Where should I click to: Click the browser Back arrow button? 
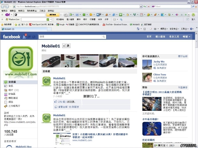[3, 6]
